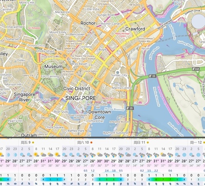Click the partly cloudy icon at 周六 10, 11:00
Screen dimensions: 205x186
tap(100, 155)
